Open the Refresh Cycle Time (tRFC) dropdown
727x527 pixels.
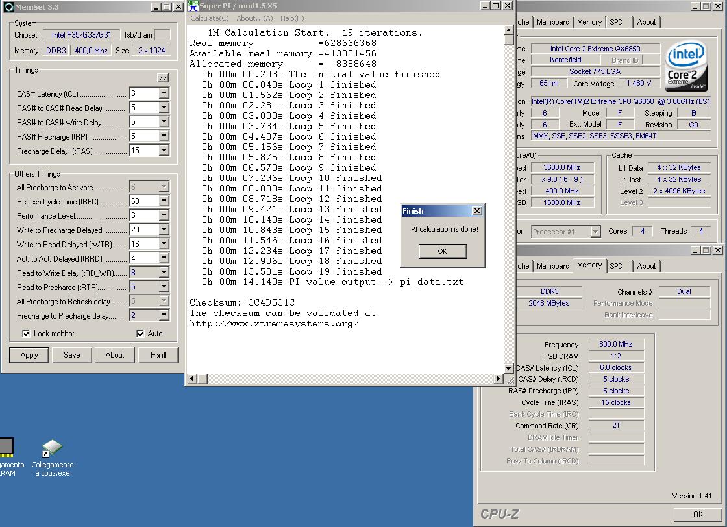(x=164, y=201)
